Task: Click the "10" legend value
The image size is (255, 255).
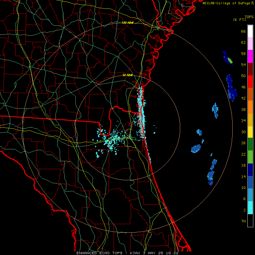Action: [x=243, y=188]
